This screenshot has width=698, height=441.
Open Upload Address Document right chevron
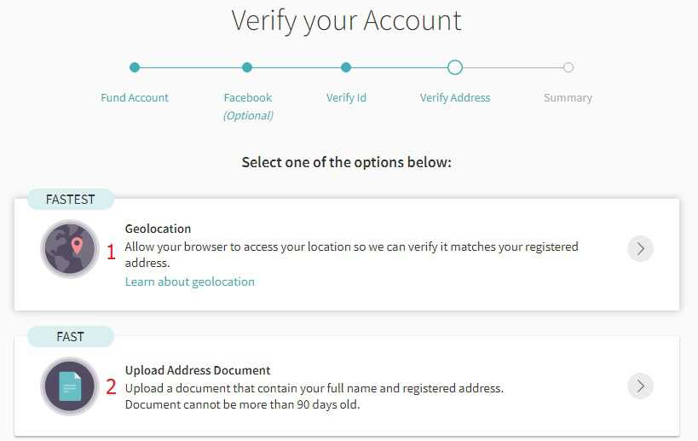coord(640,386)
